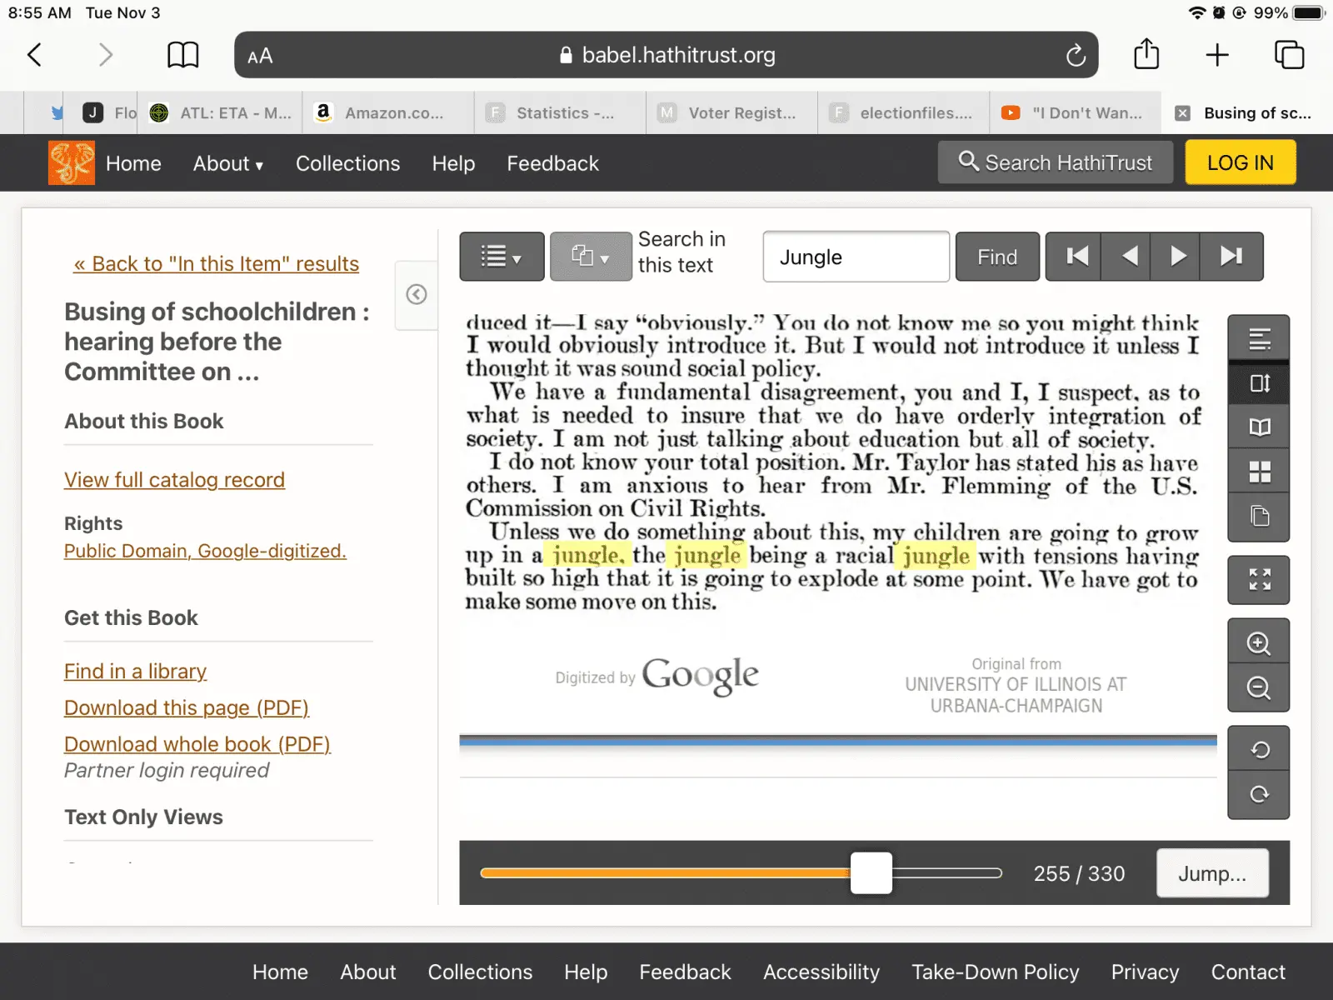Open the Collections menu item
Screen dimensions: 1333x1000
347,163
